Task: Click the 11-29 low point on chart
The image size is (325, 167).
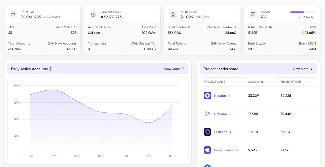Action: tap(148, 123)
